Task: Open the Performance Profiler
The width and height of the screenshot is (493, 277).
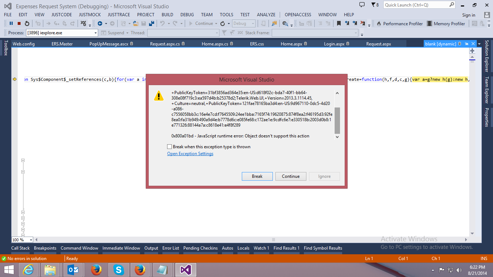Action: coord(400,23)
